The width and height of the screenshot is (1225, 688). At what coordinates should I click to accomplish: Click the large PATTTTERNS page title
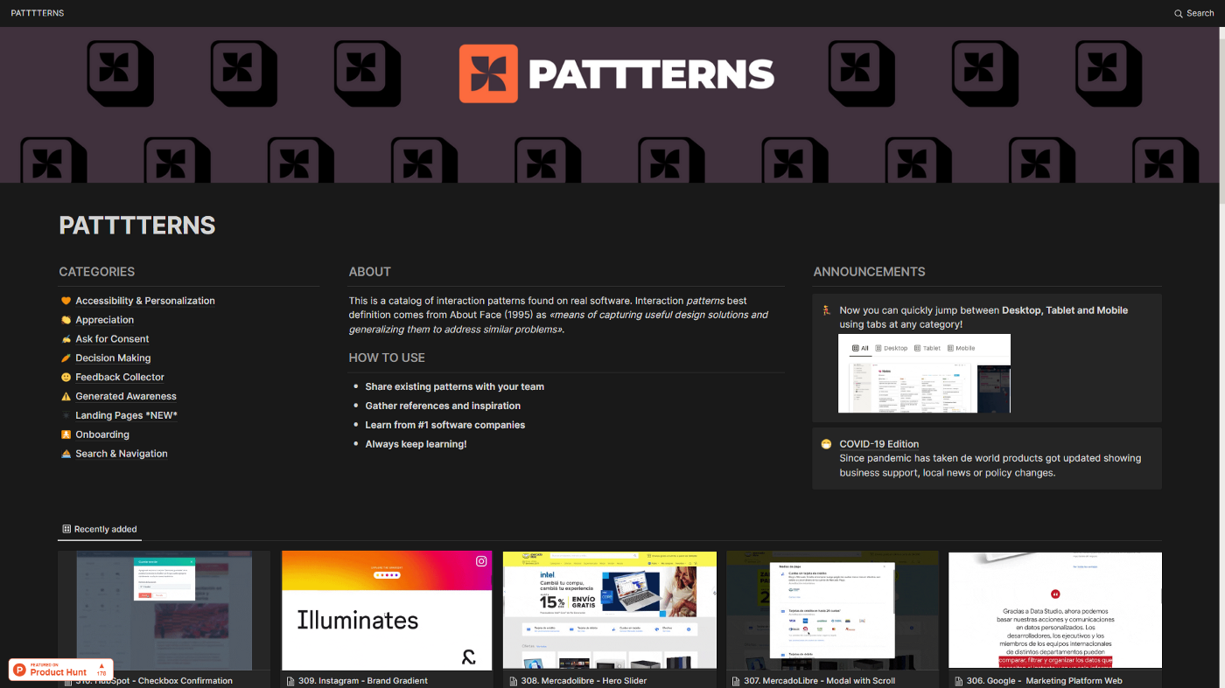pyautogui.click(x=137, y=226)
